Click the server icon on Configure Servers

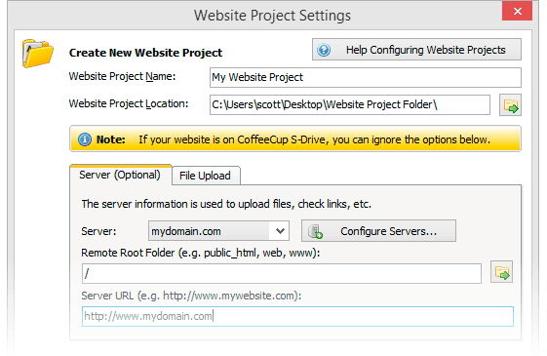(x=315, y=231)
